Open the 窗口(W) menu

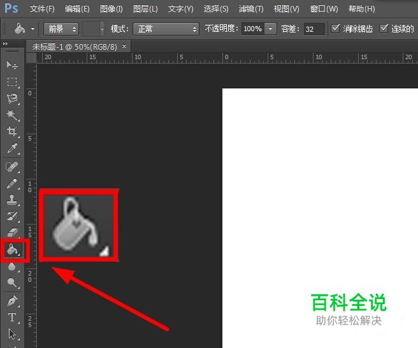tap(324, 9)
